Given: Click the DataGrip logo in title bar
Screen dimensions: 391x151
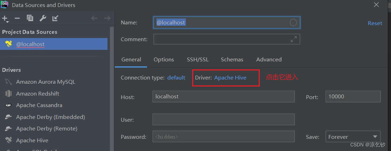Looking at the screenshot, I should click(5, 5).
